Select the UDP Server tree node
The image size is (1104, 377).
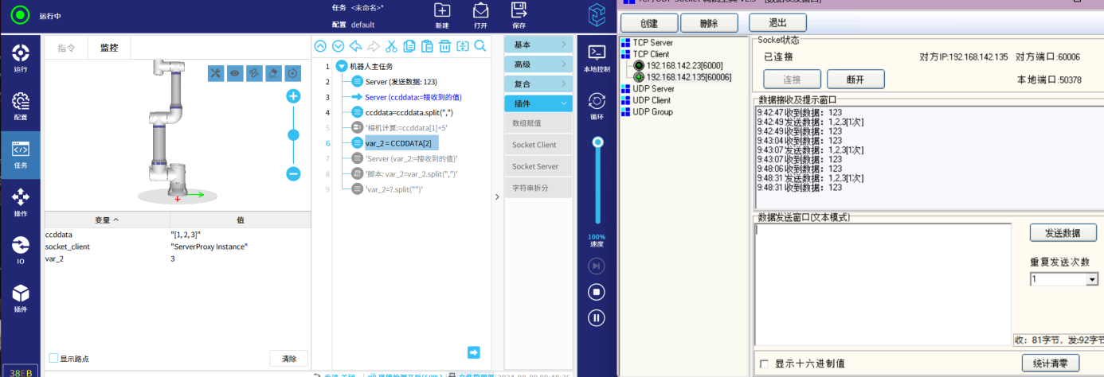coord(652,89)
